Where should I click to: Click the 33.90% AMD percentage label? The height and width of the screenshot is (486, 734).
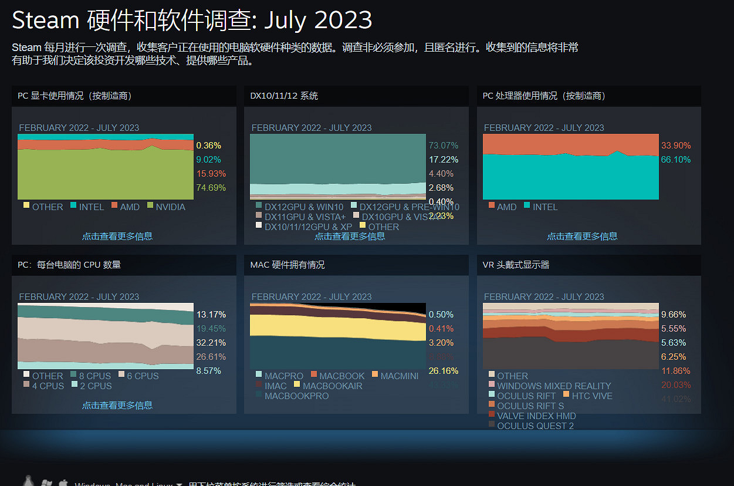pyautogui.click(x=676, y=146)
